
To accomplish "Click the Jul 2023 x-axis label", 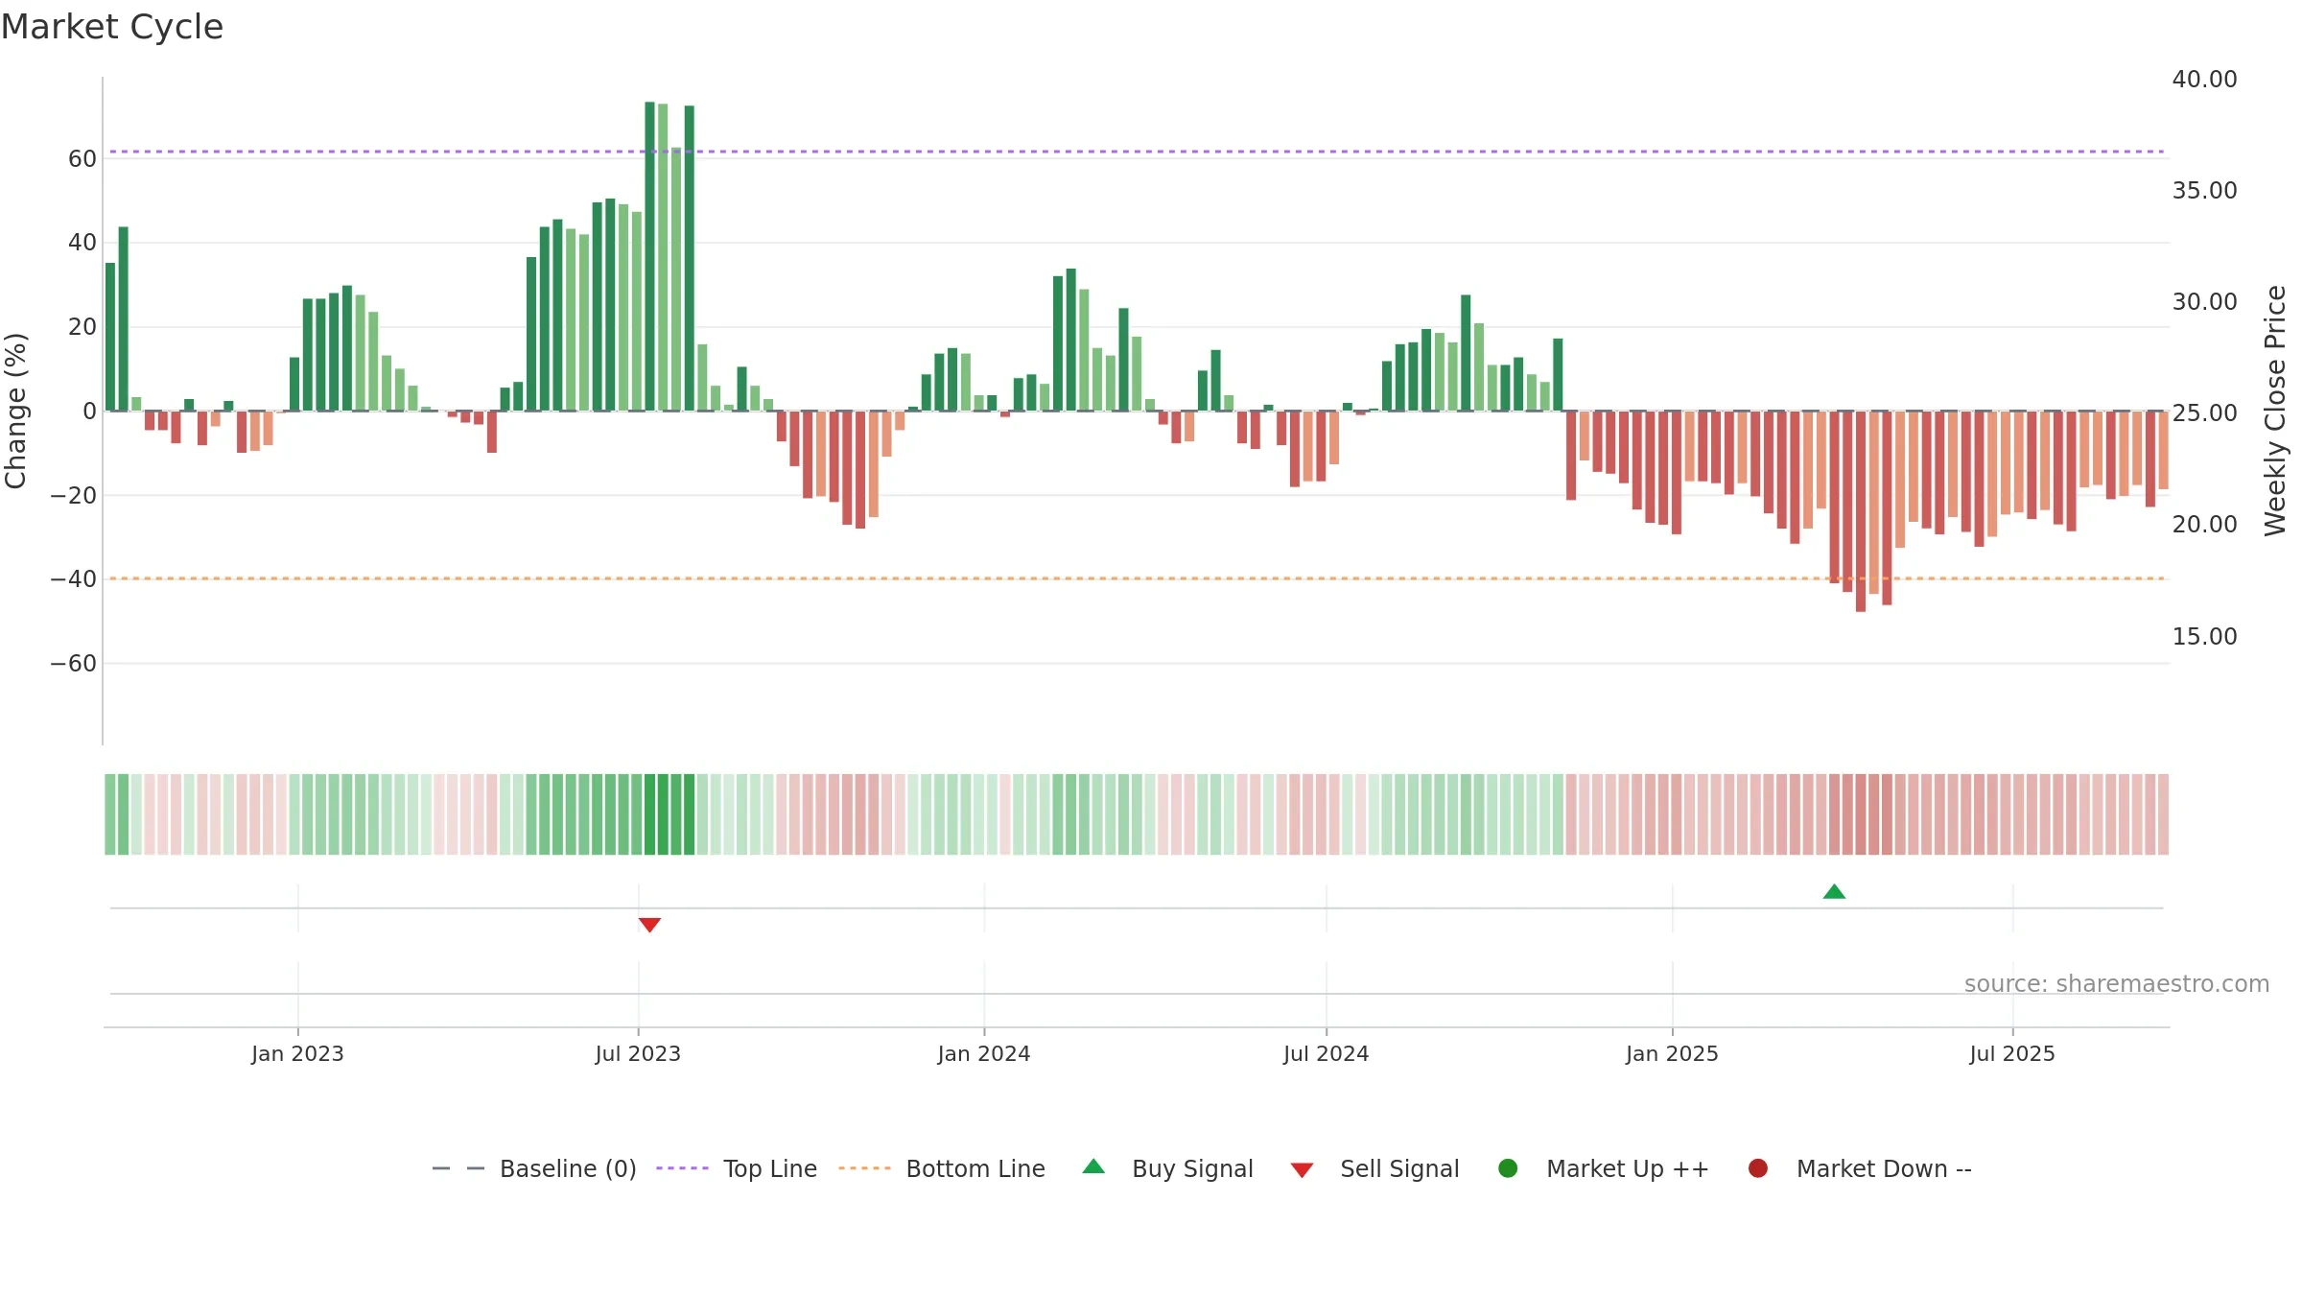I will pyautogui.click(x=638, y=1053).
